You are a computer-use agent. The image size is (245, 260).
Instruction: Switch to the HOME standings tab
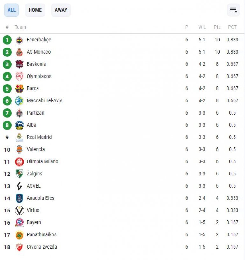[x=35, y=10]
